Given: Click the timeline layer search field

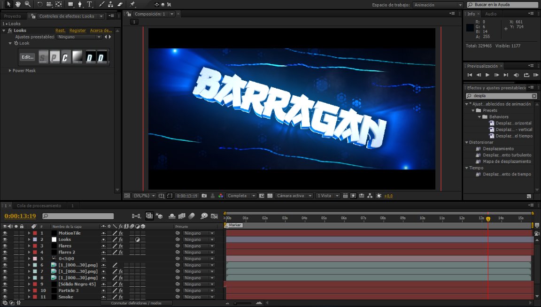Looking at the screenshot, I should [78, 216].
